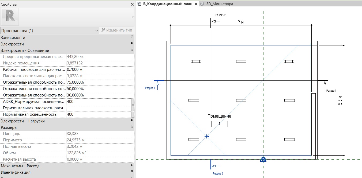Open the Пространства (1) filter dropdown
Screen dimensions: 362x178
(x=50, y=30)
